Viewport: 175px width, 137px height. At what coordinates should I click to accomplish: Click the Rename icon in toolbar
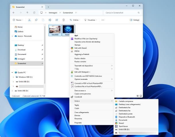click(50, 20)
